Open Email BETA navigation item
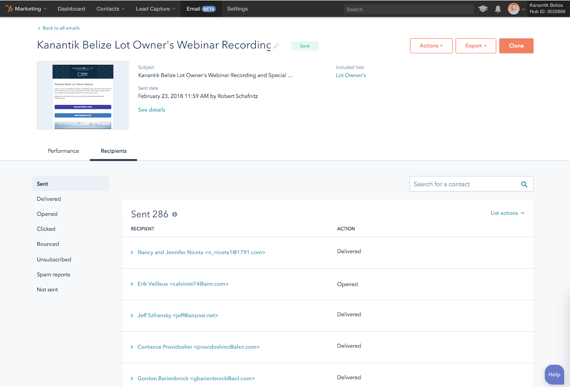The image size is (570, 387). pos(201,9)
